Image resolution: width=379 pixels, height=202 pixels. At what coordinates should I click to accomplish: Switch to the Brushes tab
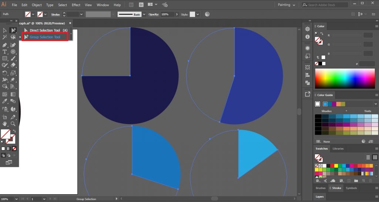[321, 188]
